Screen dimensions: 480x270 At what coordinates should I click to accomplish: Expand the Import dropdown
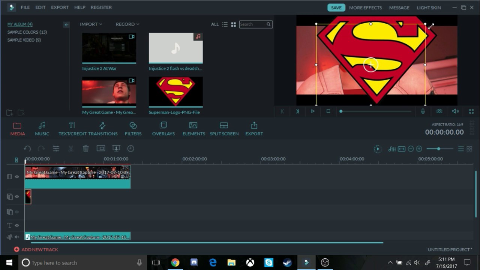tap(91, 24)
